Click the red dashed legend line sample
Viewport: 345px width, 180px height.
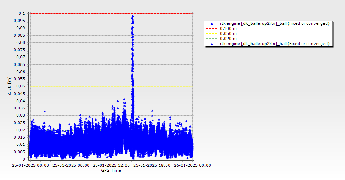211,29
